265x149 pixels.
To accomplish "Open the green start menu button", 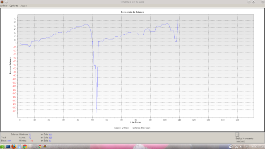I will click(x=2, y=147).
